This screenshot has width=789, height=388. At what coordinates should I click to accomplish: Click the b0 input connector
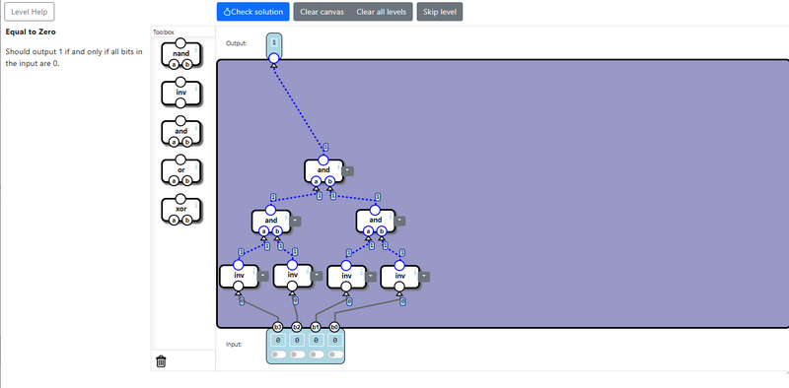tap(334, 327)
